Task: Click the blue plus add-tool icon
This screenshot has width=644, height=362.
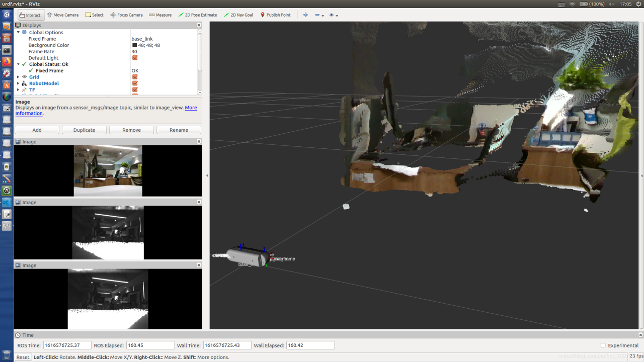Action: tap(305, 15)
